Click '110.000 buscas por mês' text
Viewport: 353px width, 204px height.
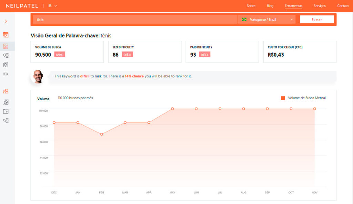tap(75, 98)
